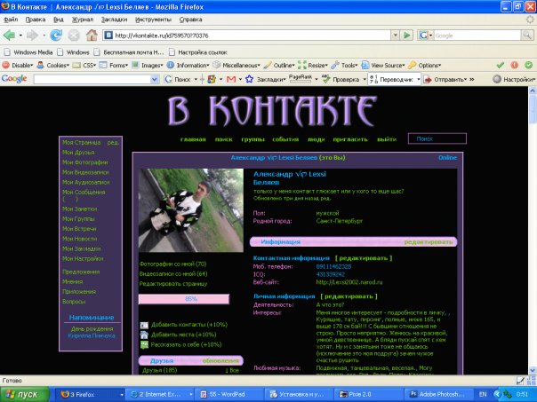Screen dimensions: 537x402
Task: Click редактировать in Информация header
Action: point(429,242)
